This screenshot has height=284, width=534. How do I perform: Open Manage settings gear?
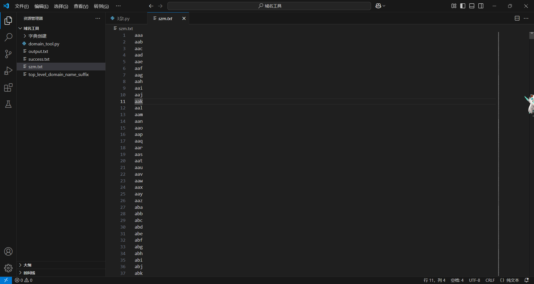[8, 268]
